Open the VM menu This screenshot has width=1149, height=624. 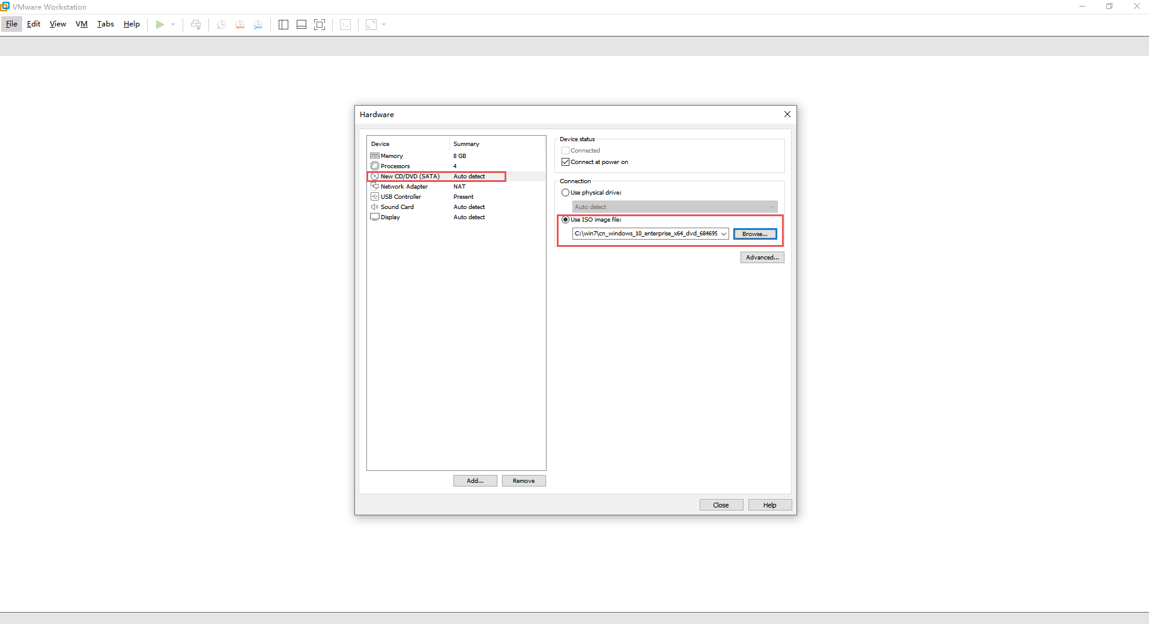(x=82, y=24)
